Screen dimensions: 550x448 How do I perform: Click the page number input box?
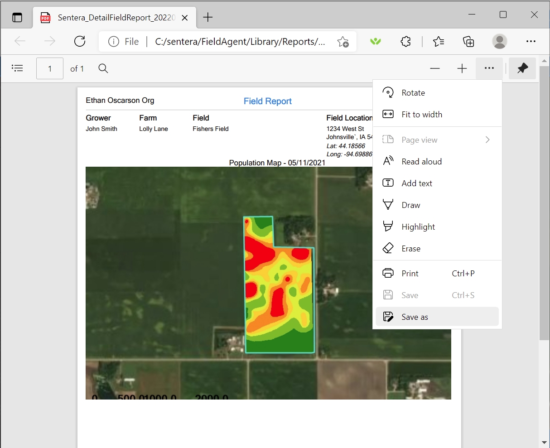pyautogui.click(x=50, y=68)
